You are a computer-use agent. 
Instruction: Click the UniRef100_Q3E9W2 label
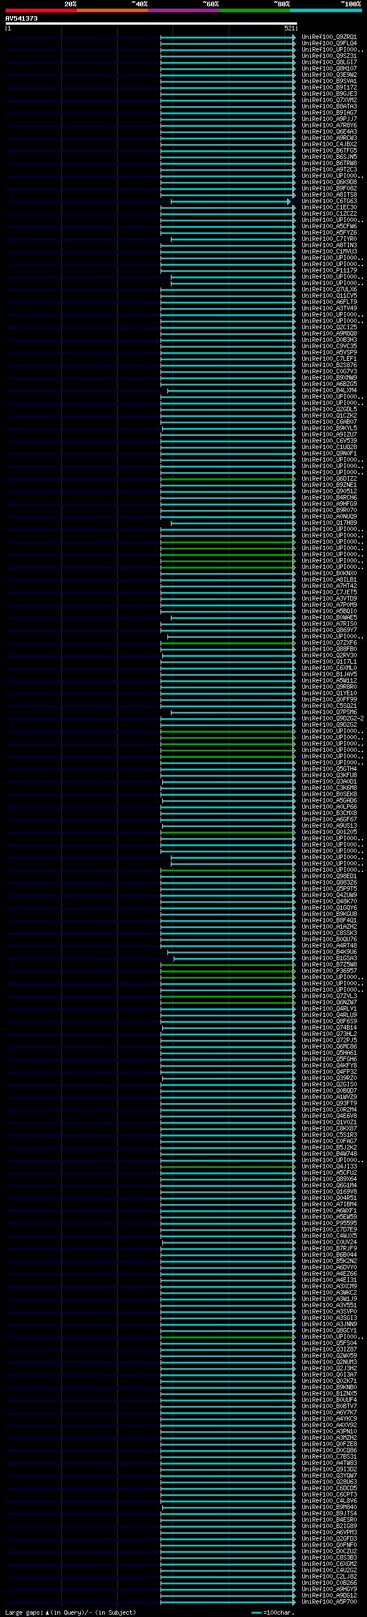click(329, 75)
